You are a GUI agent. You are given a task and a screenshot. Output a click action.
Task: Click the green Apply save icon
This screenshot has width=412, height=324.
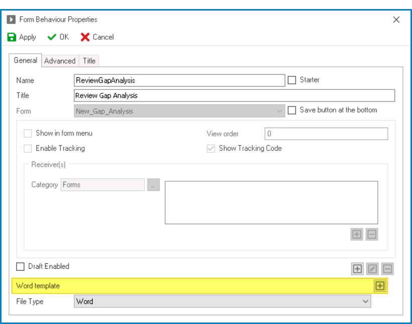(12, 37)
